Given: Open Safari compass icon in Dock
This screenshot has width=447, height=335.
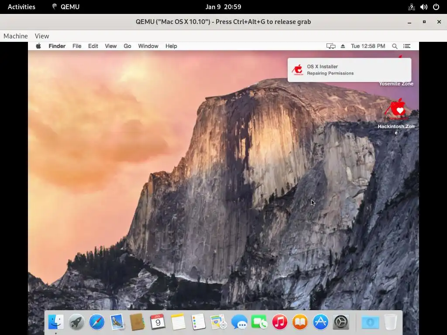Looking at the screenshot, I should coord(97,322).
